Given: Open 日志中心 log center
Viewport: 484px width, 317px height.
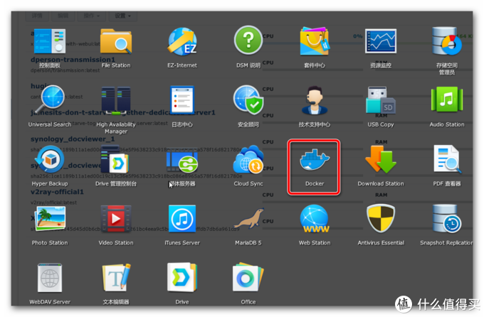Looking at the screenshot, I should [182, 100].
